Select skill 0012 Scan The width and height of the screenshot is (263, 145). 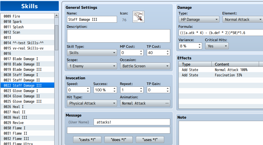(27, 32)
